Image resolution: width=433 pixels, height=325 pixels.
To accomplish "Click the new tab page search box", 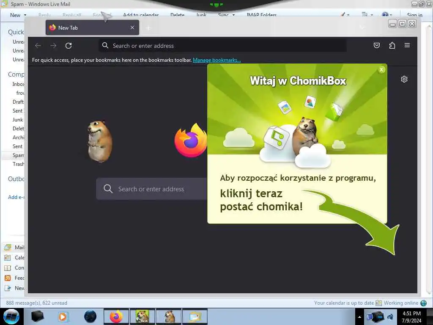I will pos(152,189).
